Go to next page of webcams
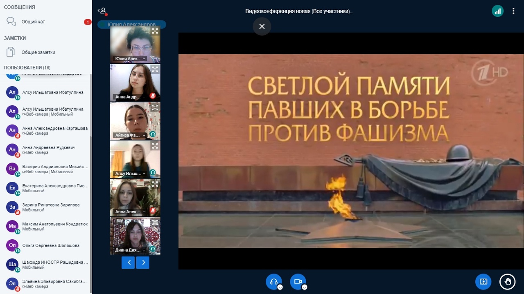The height and width of the screenshot is (294, 524). [x=143, y=263]
